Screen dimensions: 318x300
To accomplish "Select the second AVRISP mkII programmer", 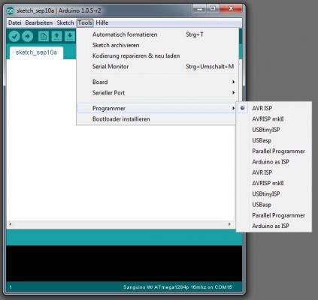I will (274, 183).
